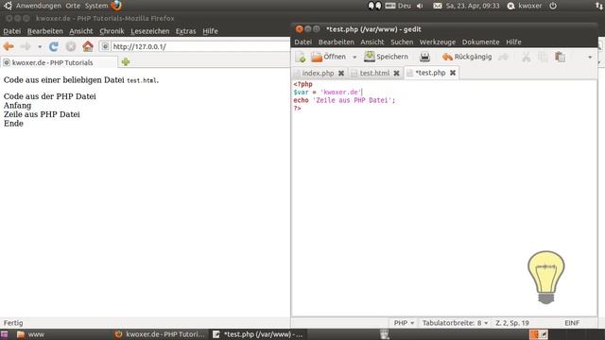
Task: Click the Firefox forward arrow button
Action: pos(26,46)
